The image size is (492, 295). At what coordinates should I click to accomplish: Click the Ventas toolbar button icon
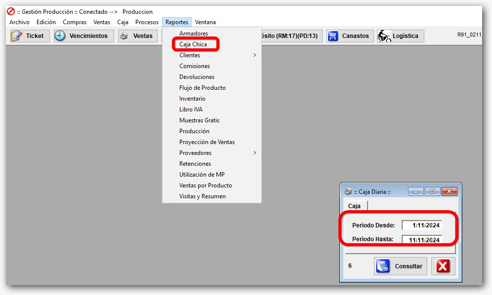tap(124, 36)
